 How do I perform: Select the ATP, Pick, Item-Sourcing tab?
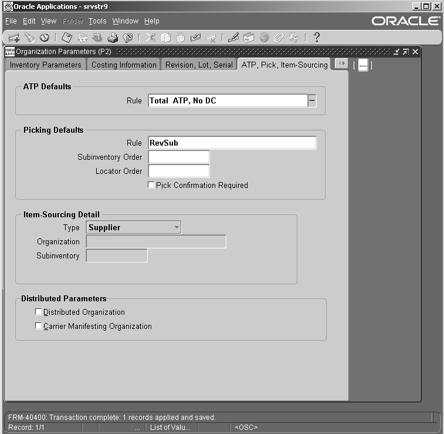284,65
